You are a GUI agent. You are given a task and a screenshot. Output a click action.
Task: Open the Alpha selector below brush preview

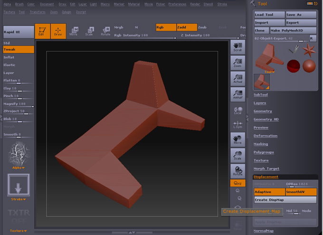point(19,167)
